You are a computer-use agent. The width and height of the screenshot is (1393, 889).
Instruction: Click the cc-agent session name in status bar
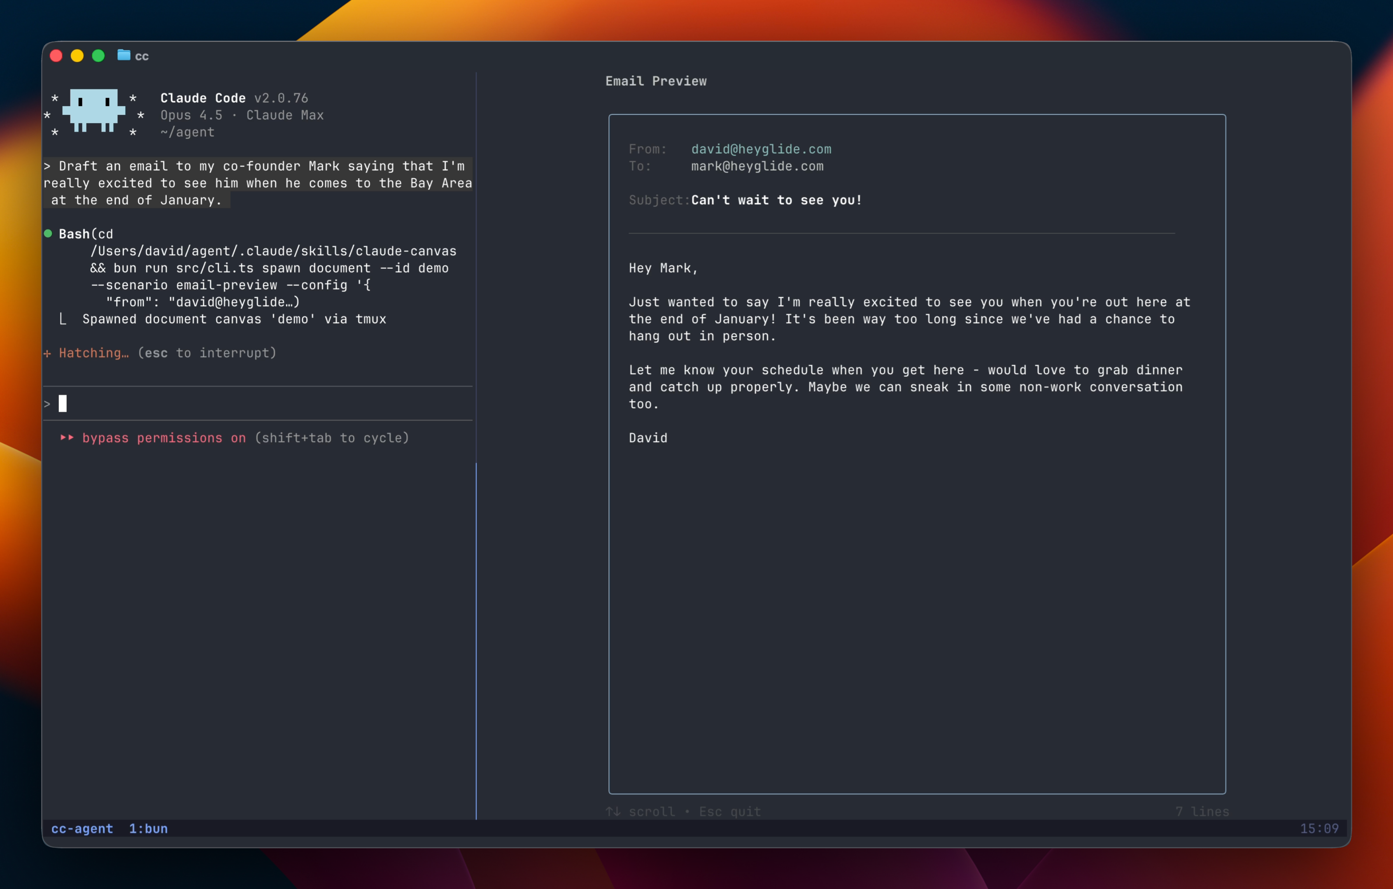coord(82,828)
